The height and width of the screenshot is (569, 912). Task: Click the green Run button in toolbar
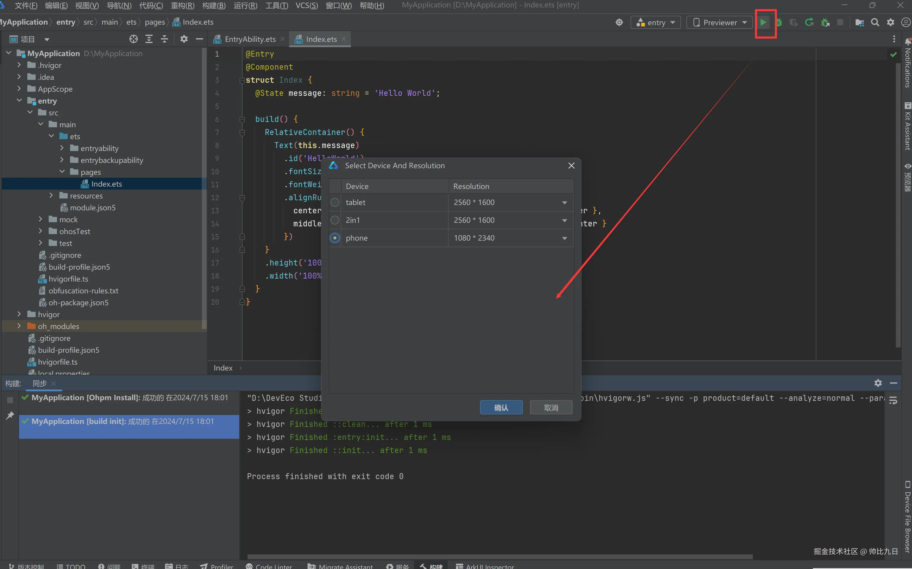click(763, 23)
